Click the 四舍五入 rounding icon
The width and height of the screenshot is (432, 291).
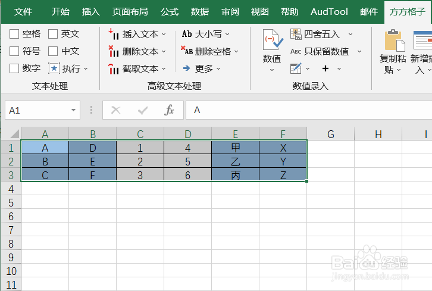coord(296,35)
